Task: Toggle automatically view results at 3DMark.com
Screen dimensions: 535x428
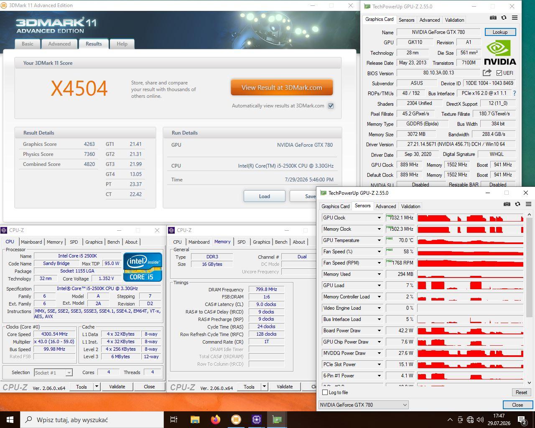Action: pyautogui.click(x=331, y=106)
